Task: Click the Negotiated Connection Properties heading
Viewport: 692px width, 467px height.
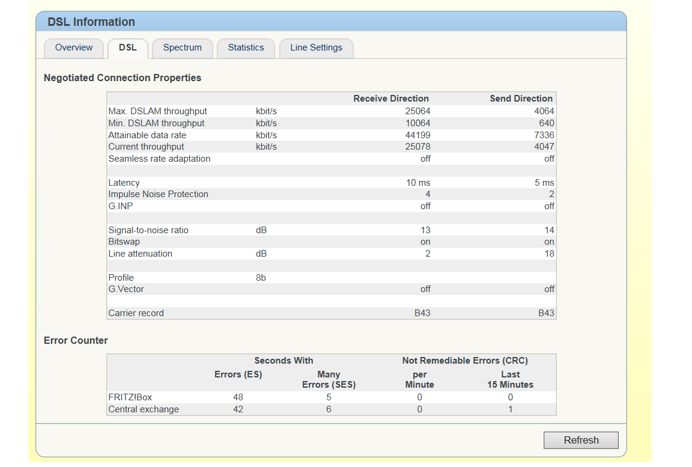Action: [x=123, y=78]
